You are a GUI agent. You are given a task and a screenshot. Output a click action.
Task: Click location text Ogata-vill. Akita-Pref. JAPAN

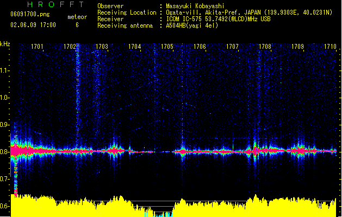[x=214, y=12]
